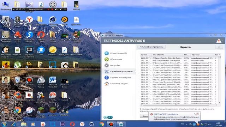Click the Zona desktop shortcut
The image size is (226, 127).
click(41, 51)
